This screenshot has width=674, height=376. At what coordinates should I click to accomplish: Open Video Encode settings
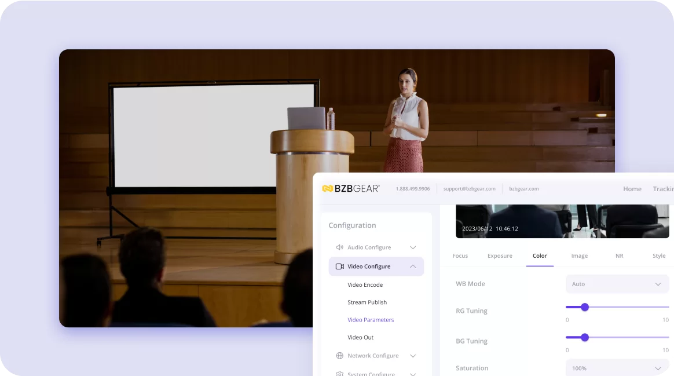365,285
